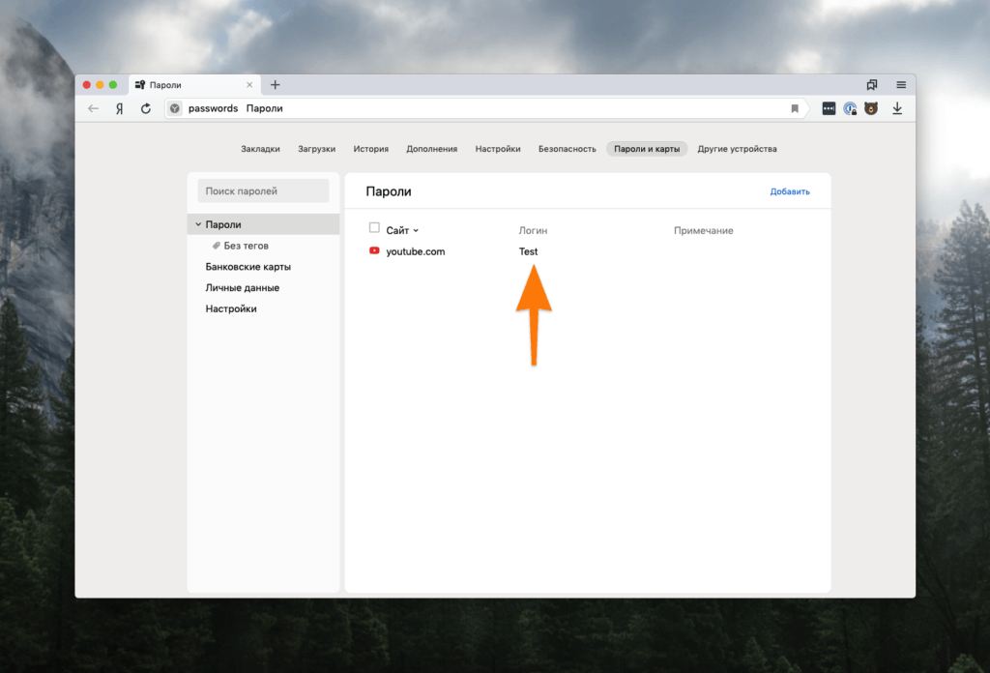This screenshot has width=990, height=673.
Task: Click the site info icon in address bar
Action: coord(175,108)
